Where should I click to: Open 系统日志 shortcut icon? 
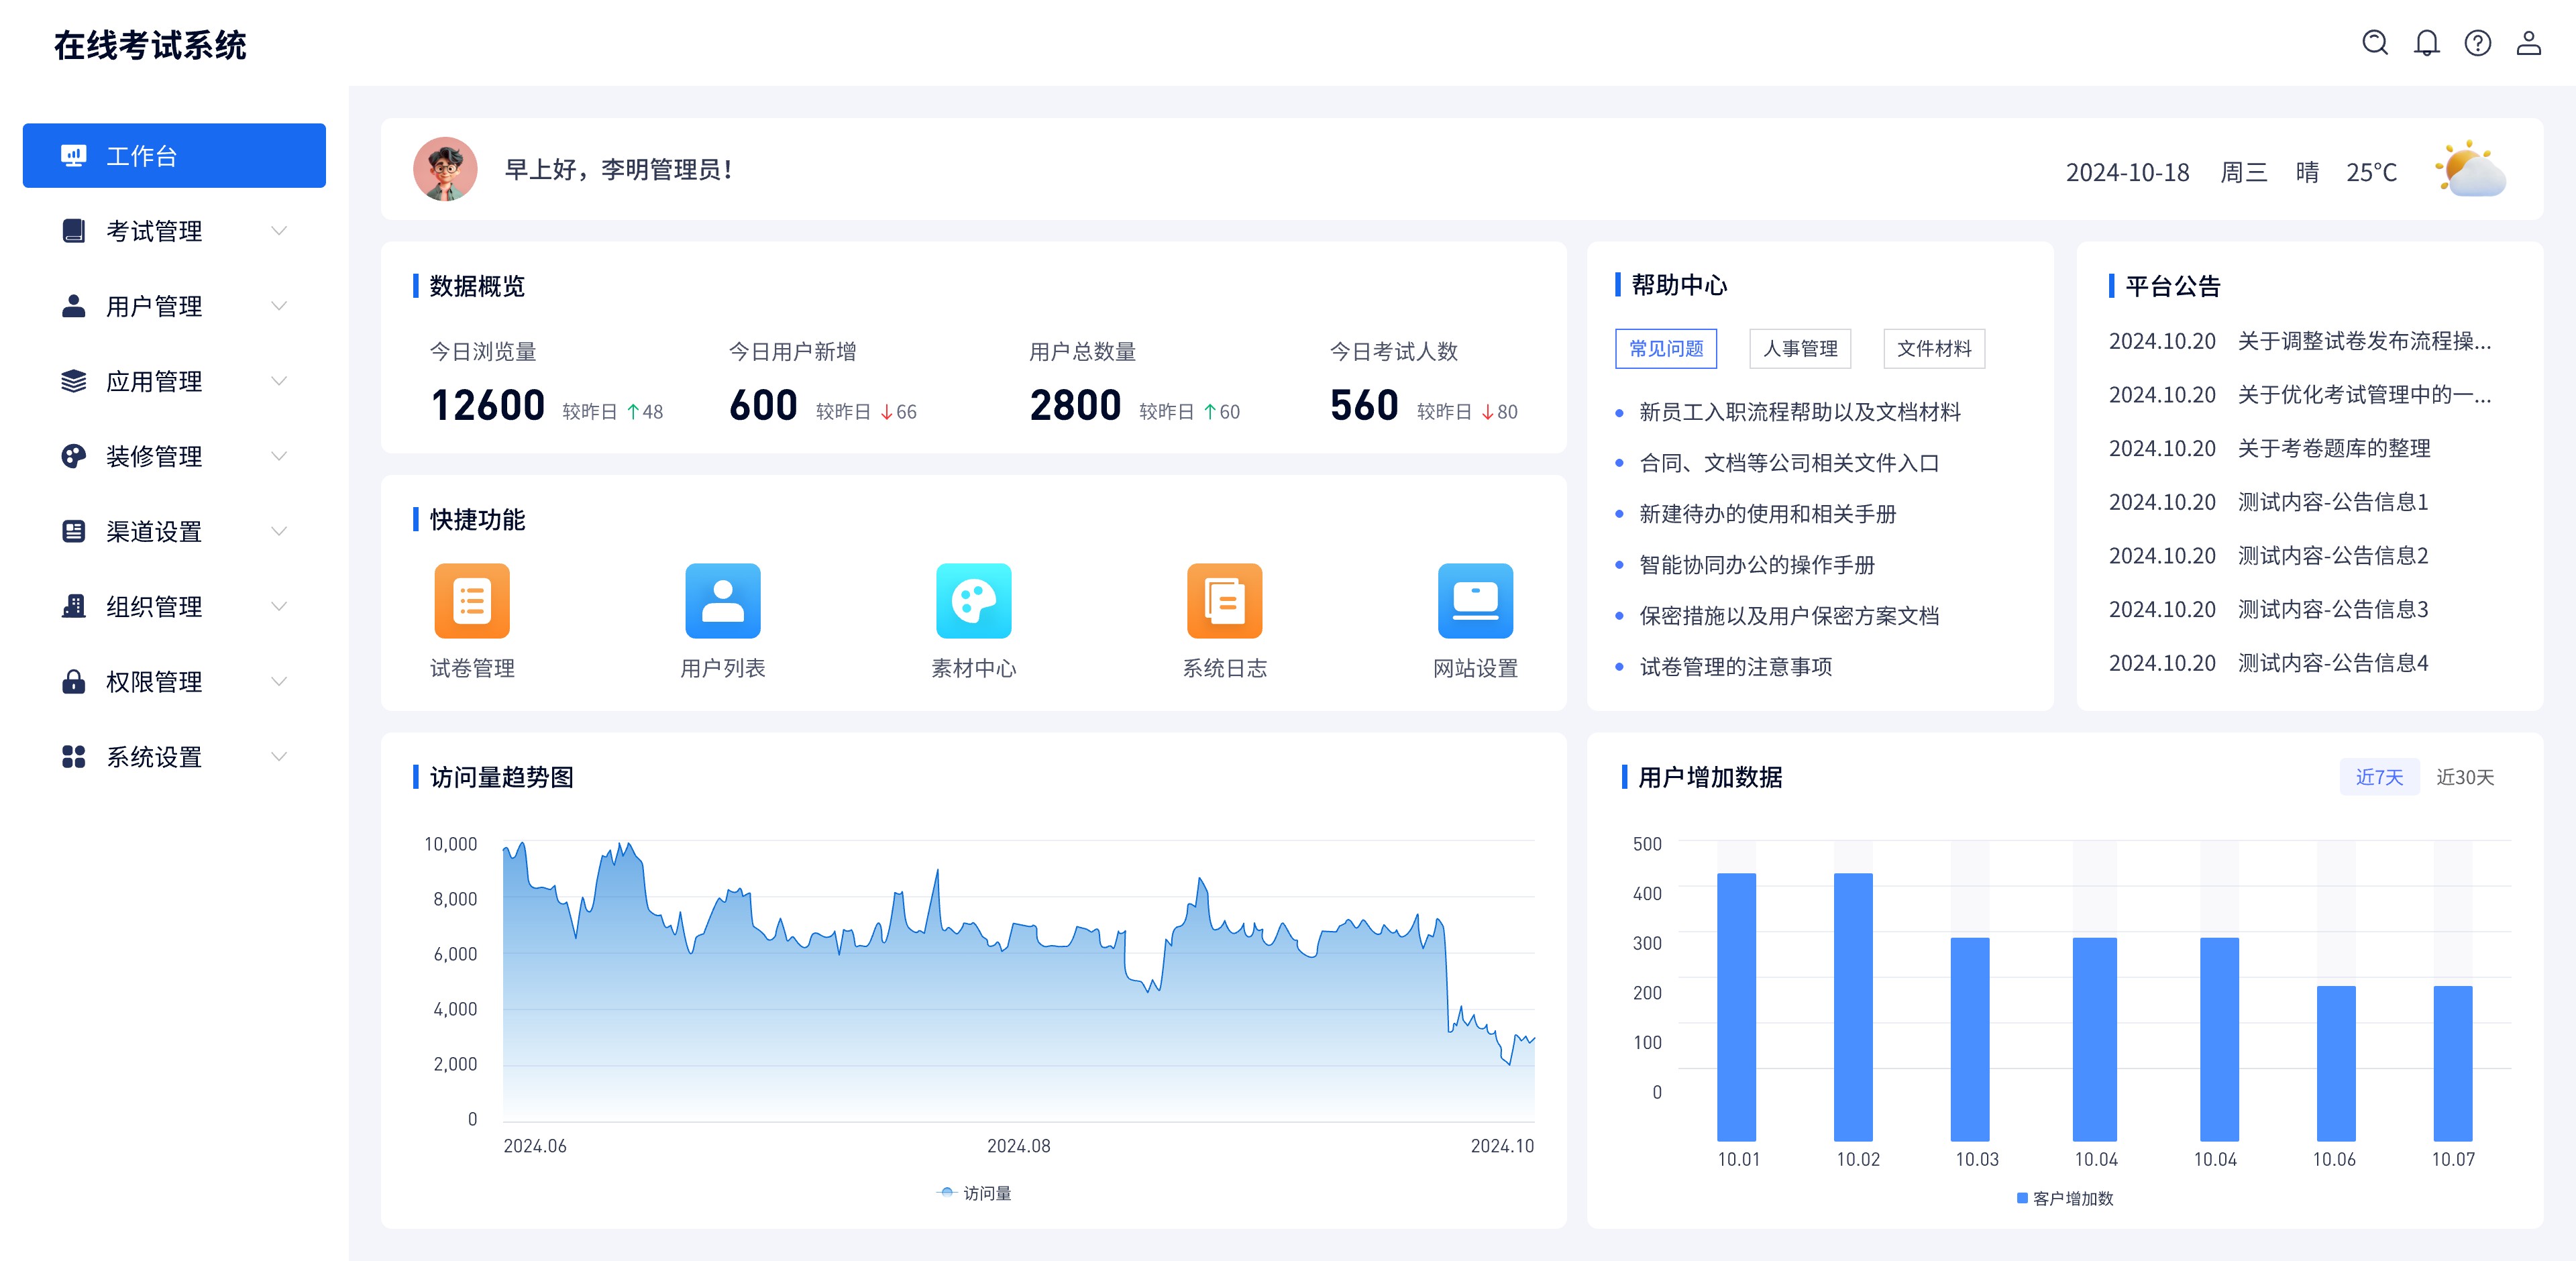pyautogui.click(x=1224, y=600)
